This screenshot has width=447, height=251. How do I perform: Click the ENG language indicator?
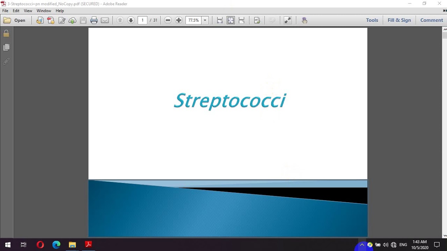(x=403, y=245)
